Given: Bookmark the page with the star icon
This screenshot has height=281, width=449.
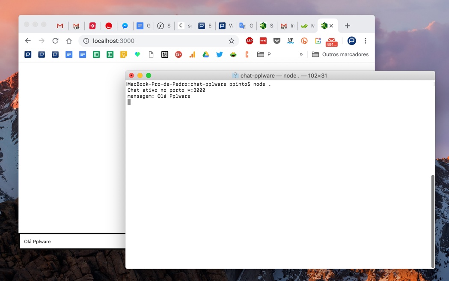Looking at the screenshot, I should click(232, 41).
